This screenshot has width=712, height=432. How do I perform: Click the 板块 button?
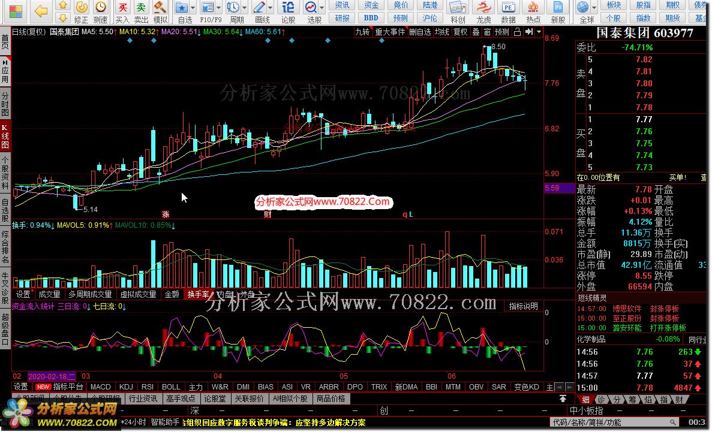pos(614,5)
